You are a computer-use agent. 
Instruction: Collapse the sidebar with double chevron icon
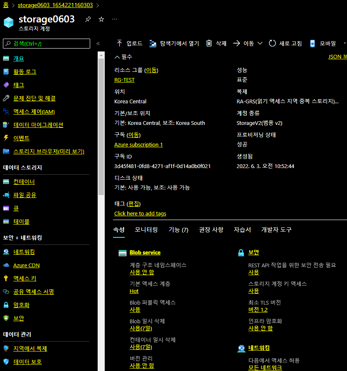[98, 44]
